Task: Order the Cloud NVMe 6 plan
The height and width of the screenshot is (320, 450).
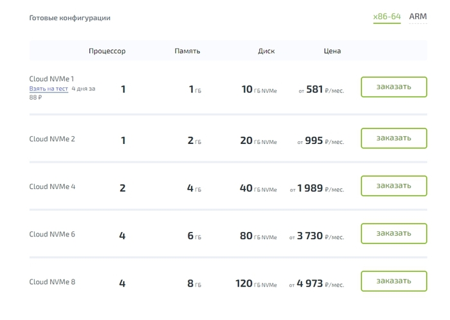Action: (x=393, y=233)
